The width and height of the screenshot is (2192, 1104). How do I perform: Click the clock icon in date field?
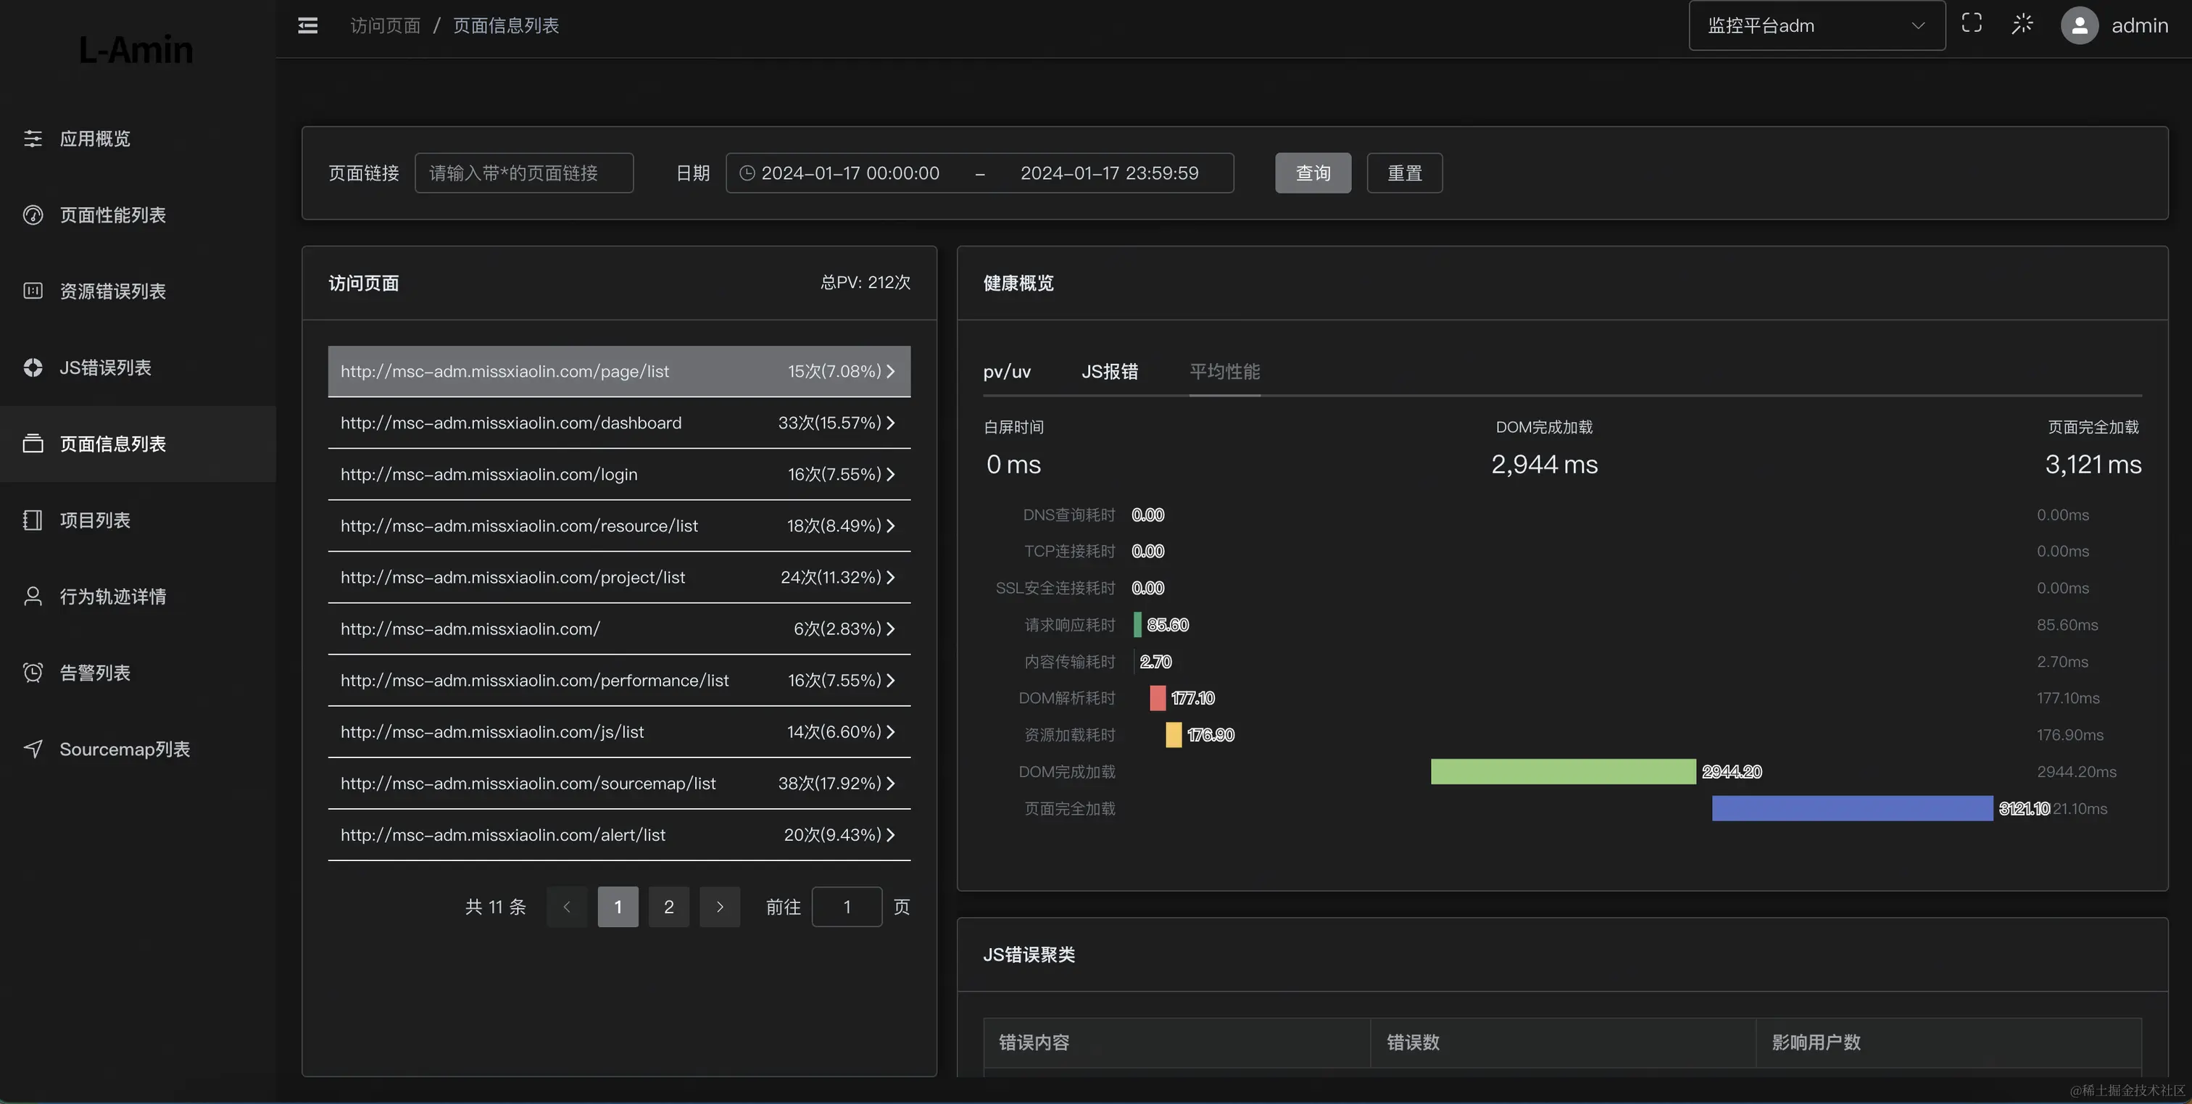click(x=747, y=174)
